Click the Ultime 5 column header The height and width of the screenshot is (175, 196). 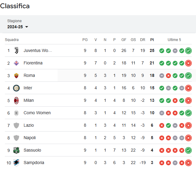(174, 40)
